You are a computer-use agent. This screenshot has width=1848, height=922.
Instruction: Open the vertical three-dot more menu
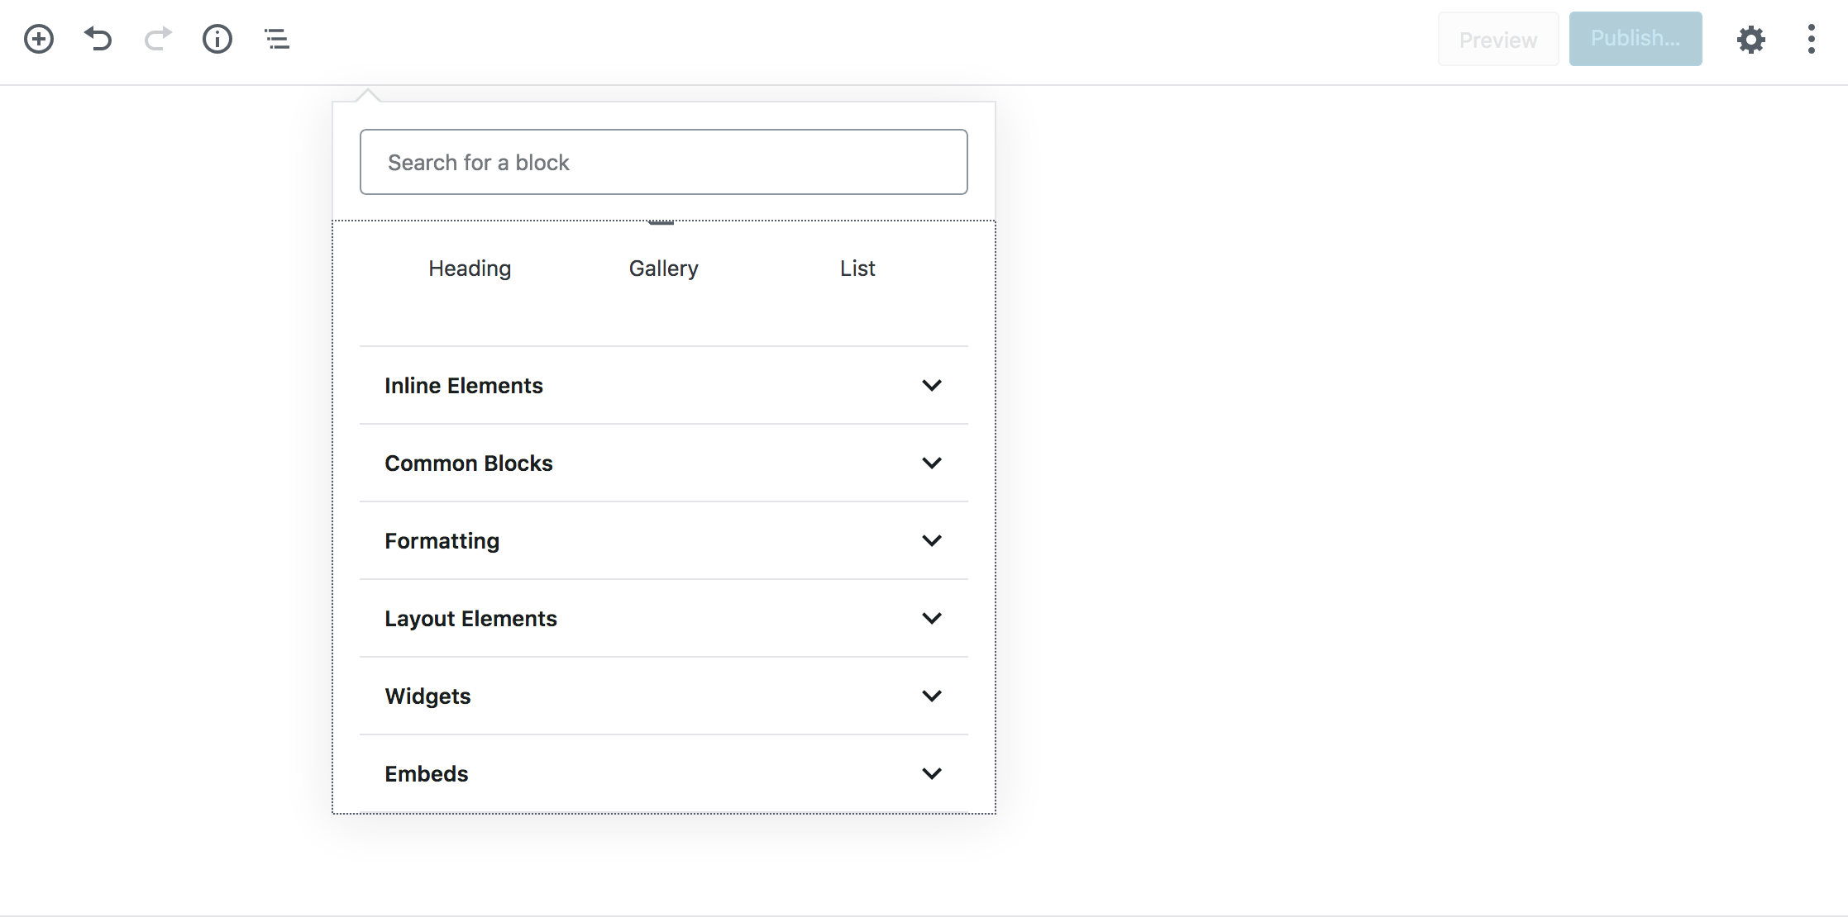coord(1811,39)
